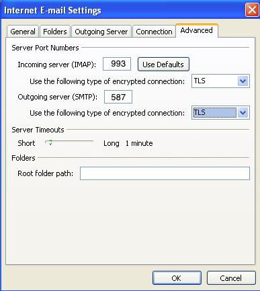Screen dimensions: 260x291
Task: Click the Root folder path field
Action: point(165,173)
